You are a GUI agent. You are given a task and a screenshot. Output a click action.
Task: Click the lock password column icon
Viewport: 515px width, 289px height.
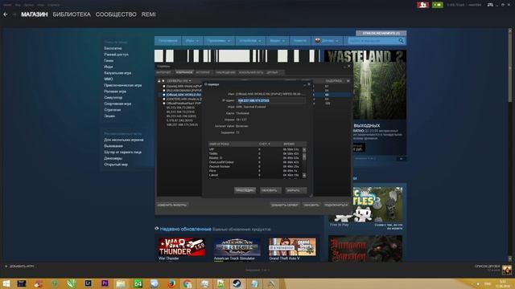pos(159,80)
